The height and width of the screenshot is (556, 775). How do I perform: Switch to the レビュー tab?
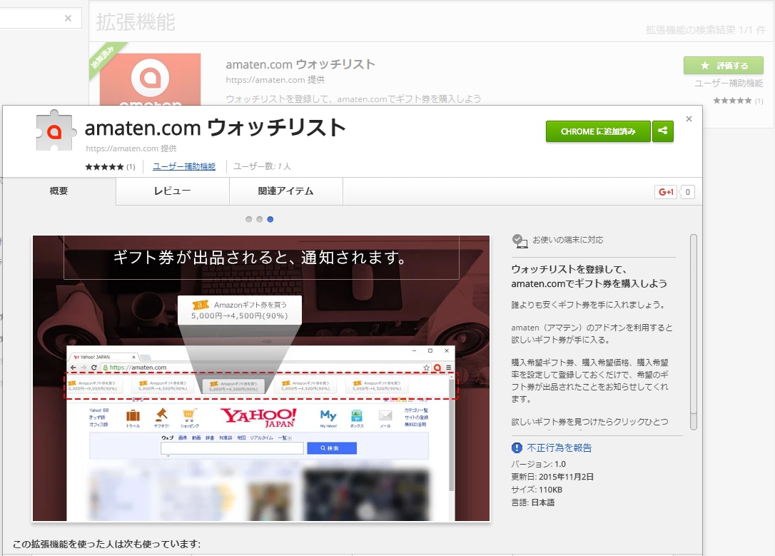(x=172, y=191)
